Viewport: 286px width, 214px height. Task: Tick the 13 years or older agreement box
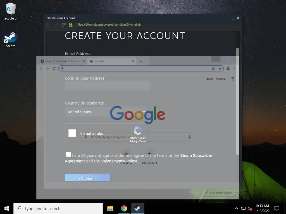[x=68, y=154]
